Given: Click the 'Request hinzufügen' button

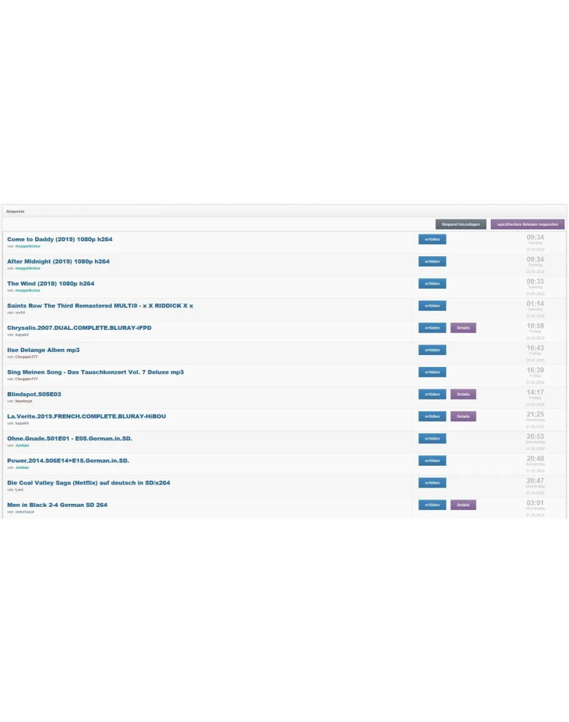Looking at the screenshot, I should [x=460, y=224].
